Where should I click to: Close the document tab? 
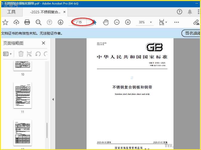65,12
